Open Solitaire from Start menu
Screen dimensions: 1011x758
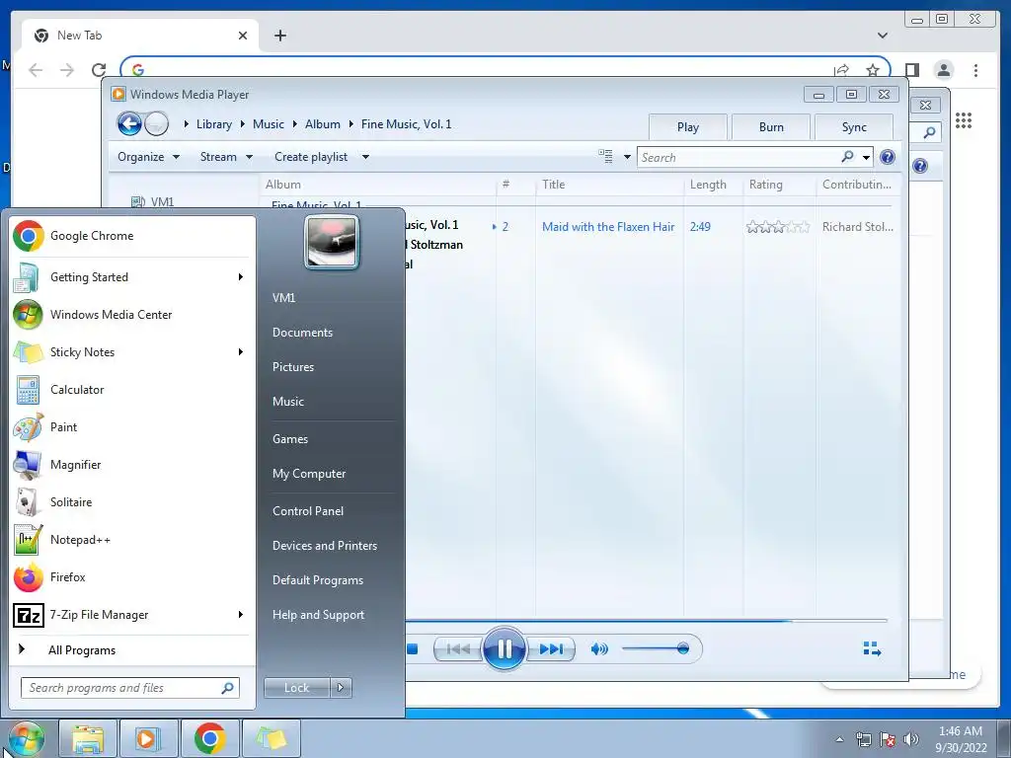tap(132, 502)
